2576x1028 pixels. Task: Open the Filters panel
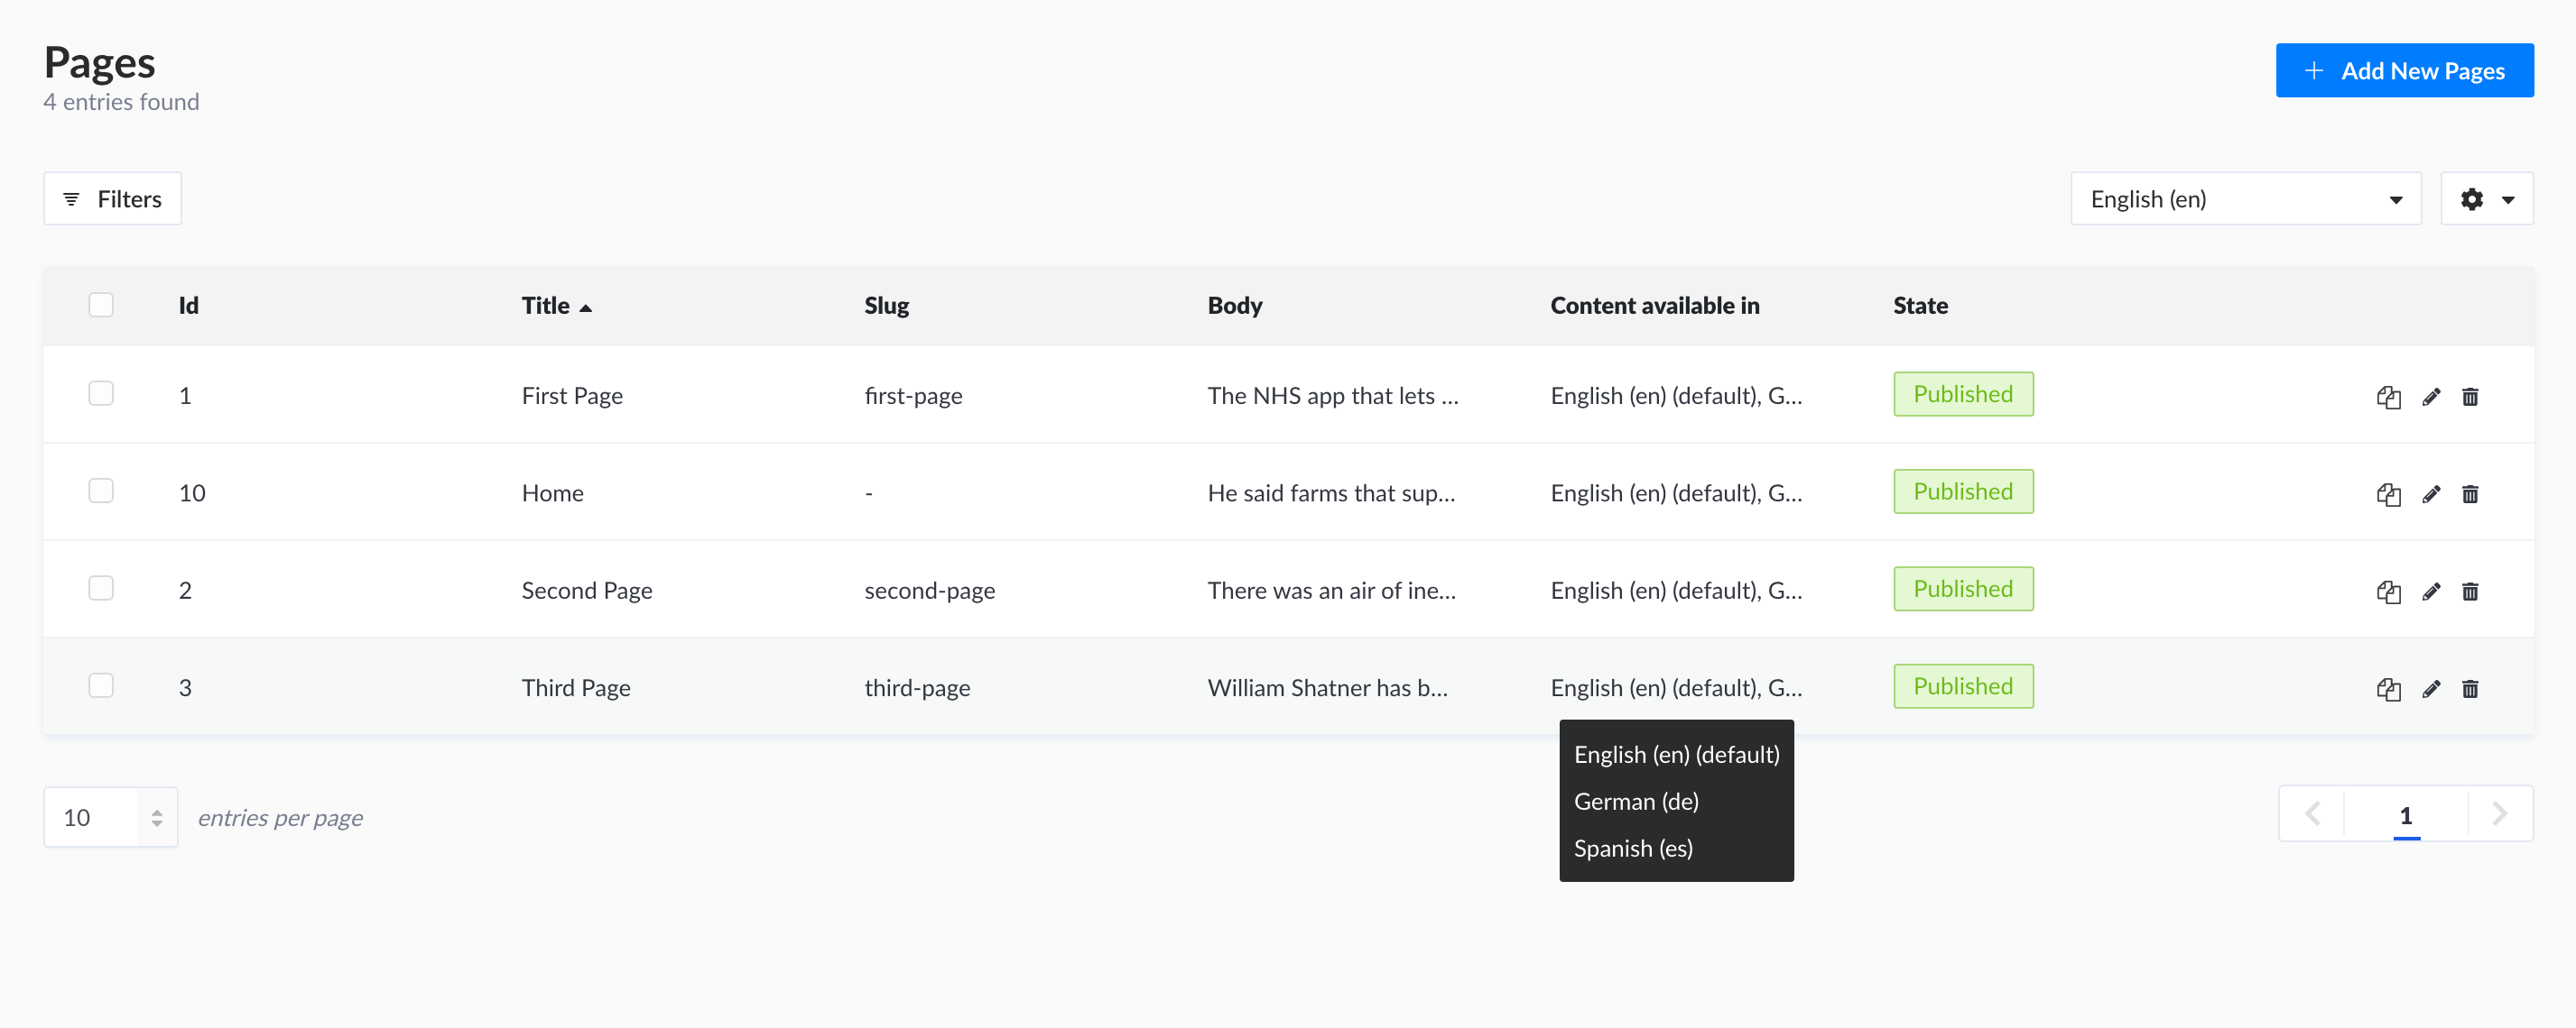(112, 197)
